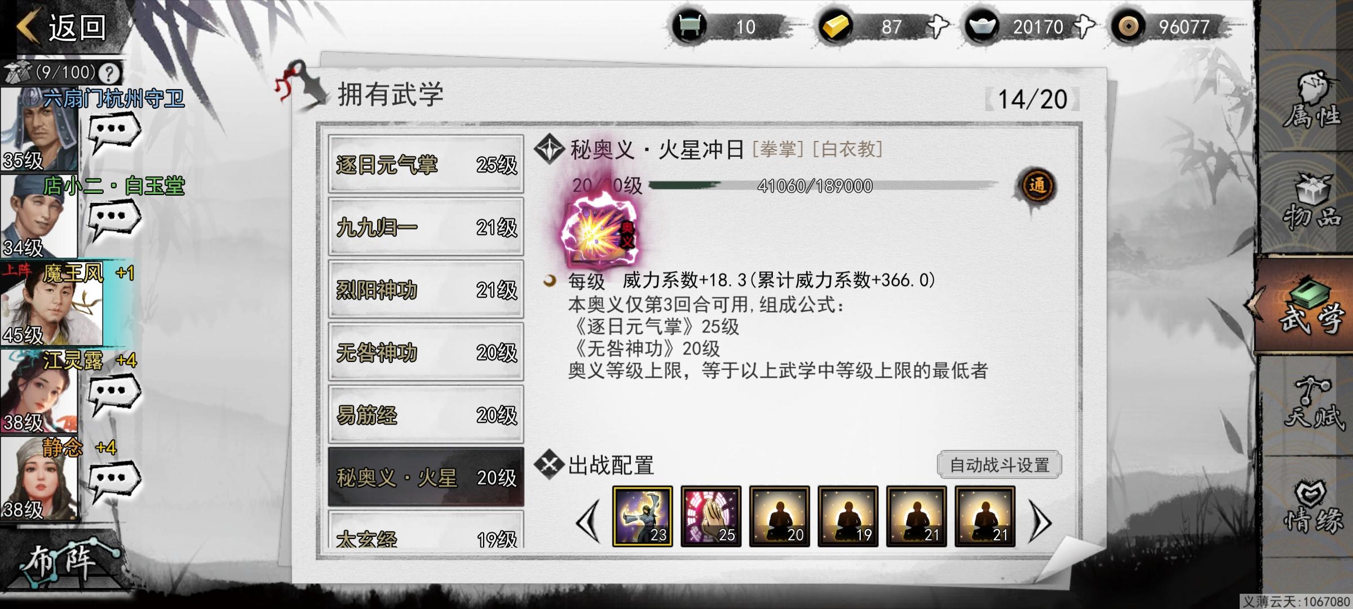Open 自动战斗设置 button
This screenshot has width=1353, height=609.
coord(1000,465)
